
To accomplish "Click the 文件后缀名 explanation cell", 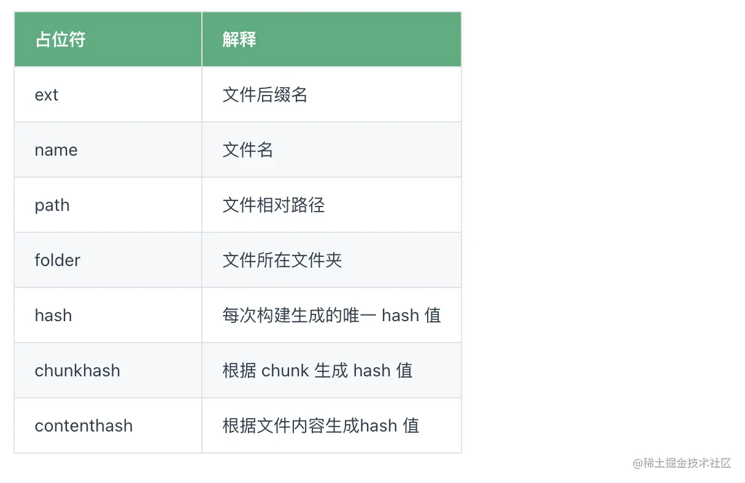I will pyautogui.click(x=264, y=95).
